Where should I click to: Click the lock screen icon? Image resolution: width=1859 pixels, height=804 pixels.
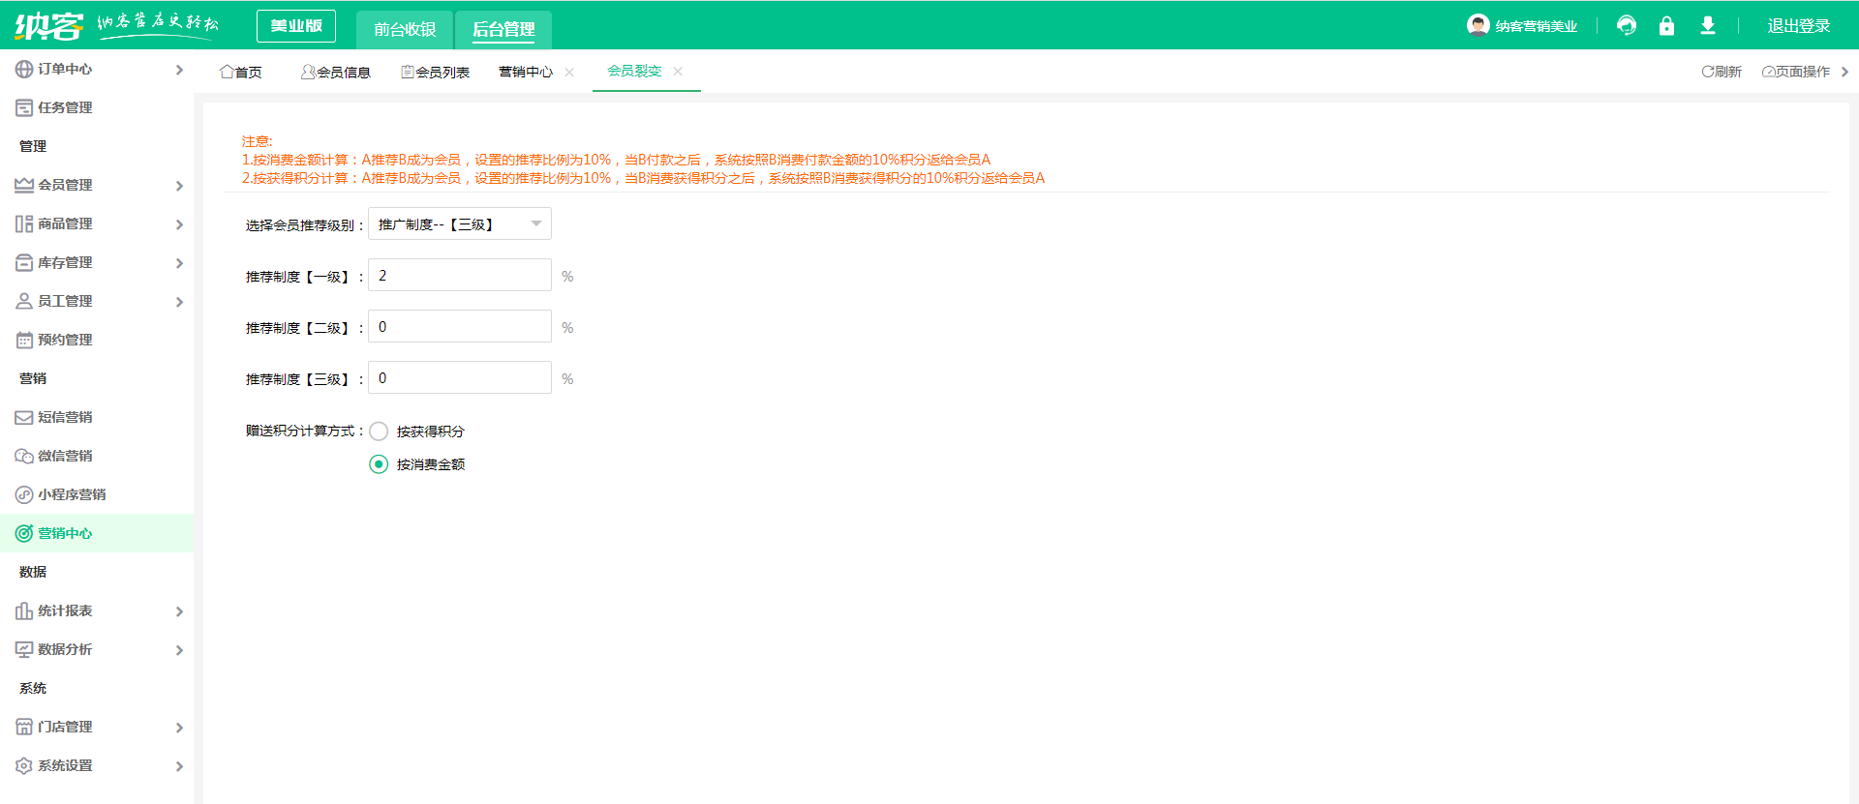[x=1666, y=26]
